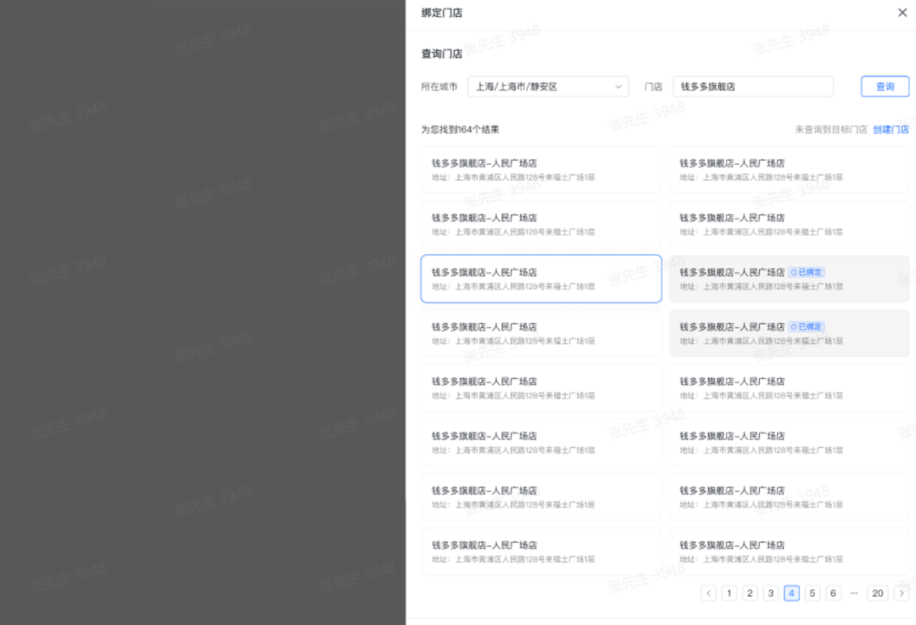Close the 绑定门店 dialog
Screen dimensions: 916x625
(x=902, y=12)
